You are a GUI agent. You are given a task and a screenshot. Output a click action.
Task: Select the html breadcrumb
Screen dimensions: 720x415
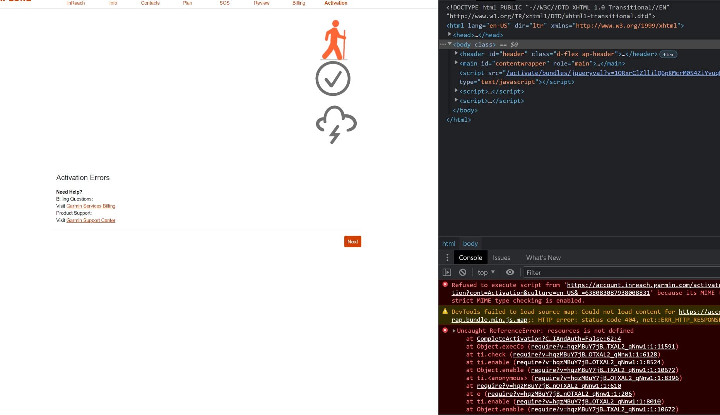pyautogui.click(x=449, y=243)
